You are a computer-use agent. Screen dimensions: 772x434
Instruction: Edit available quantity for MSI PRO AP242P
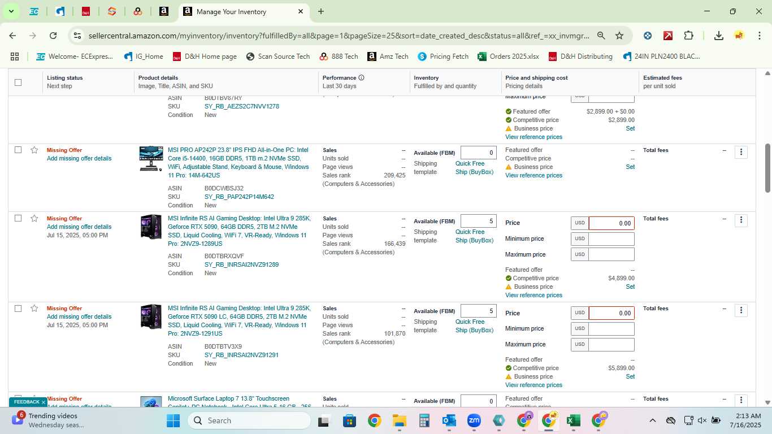tap(479, 153)
